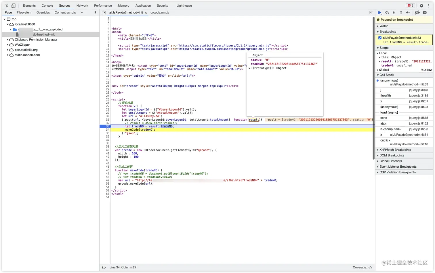
Task: Switch to the qrcode.min.js file tab
Action: (x=160, y=13)
